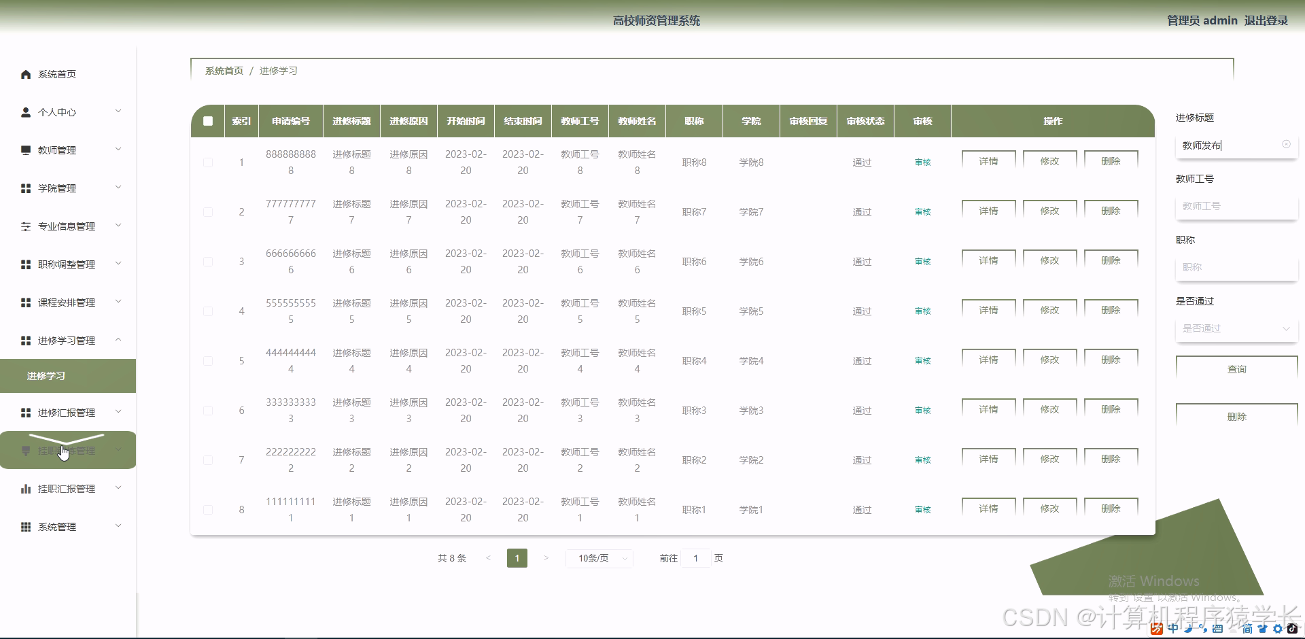Click page number 1 in pagination

[x=517, y=558]
